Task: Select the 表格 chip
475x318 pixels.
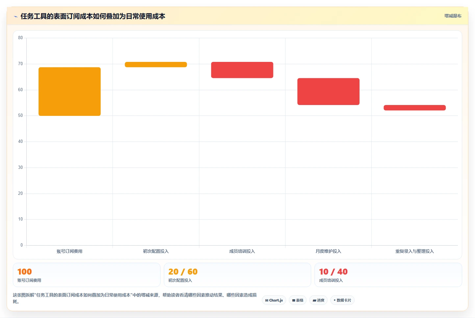Action: [298, 300]
